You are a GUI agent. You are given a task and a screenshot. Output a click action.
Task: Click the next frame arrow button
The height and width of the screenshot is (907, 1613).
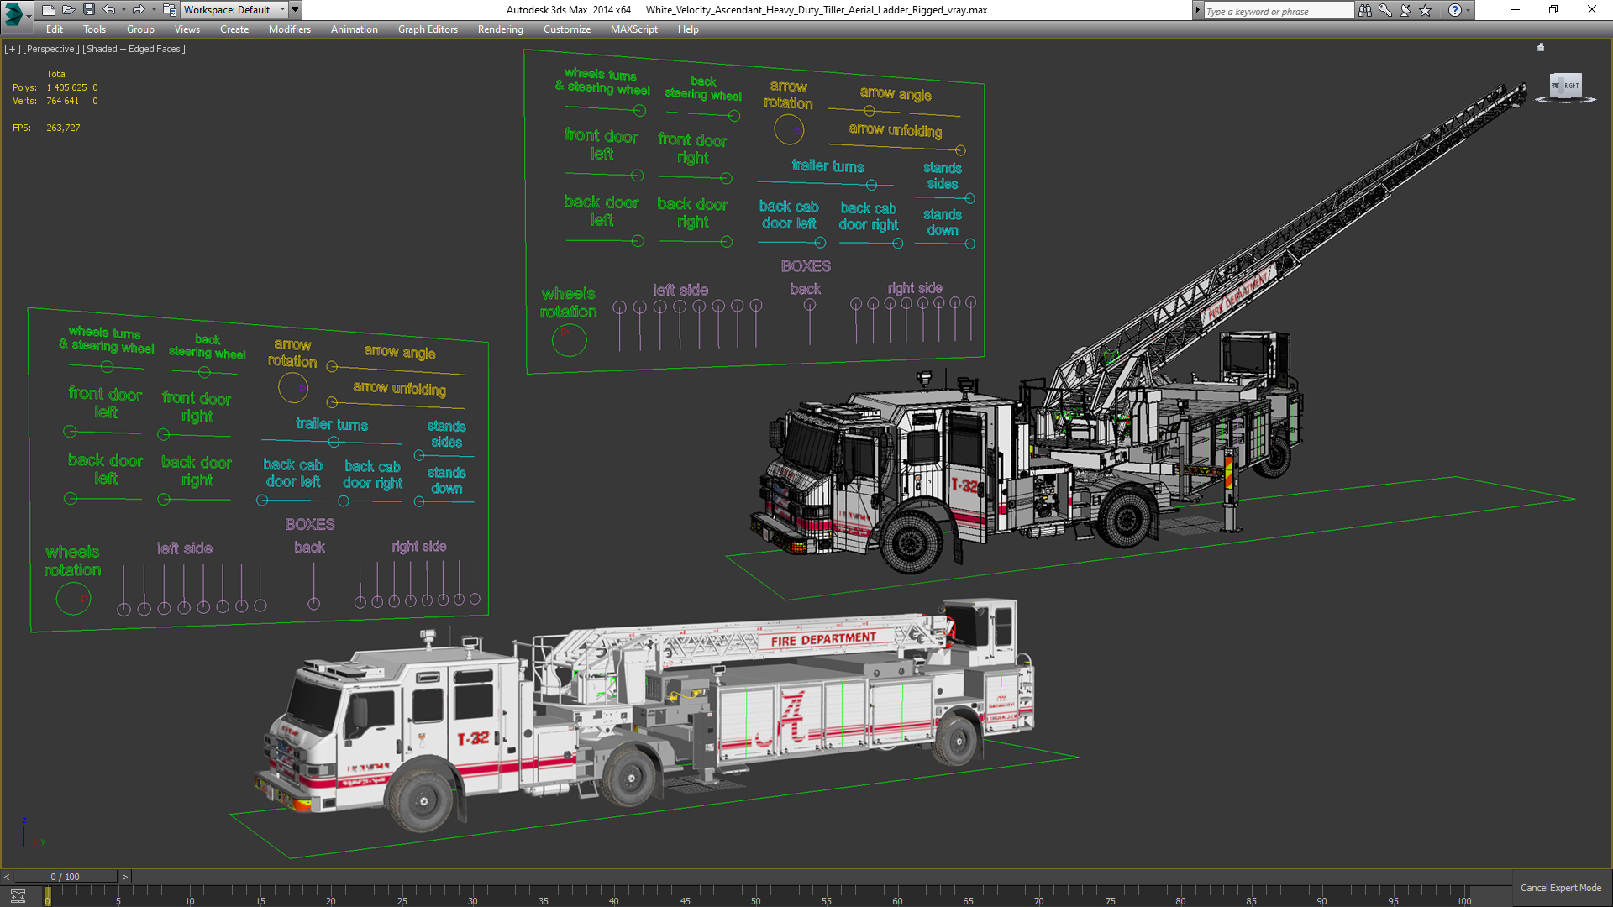[125, 877]
